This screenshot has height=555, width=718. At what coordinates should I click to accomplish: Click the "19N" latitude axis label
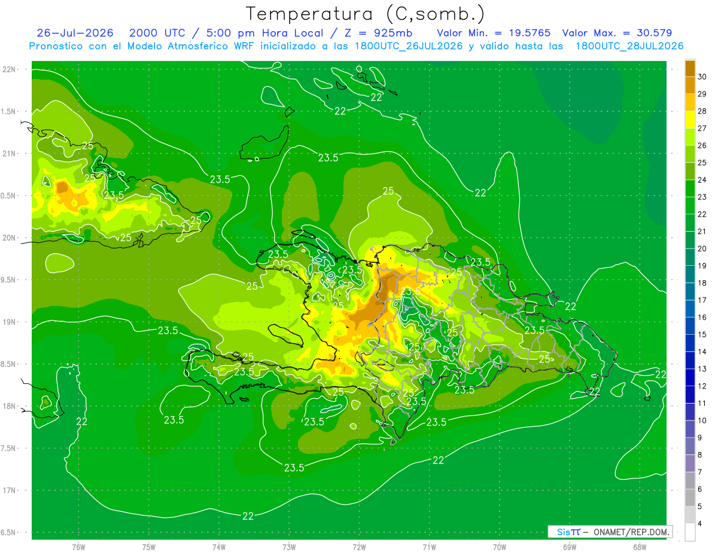[10, 322]
